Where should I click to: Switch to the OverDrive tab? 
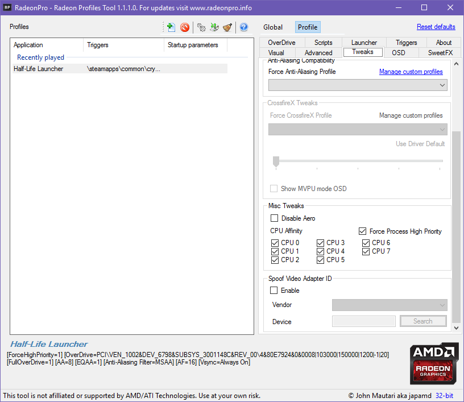(281, 43)
